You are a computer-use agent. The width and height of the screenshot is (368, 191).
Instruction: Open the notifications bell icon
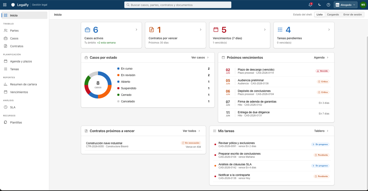[310, 5]
